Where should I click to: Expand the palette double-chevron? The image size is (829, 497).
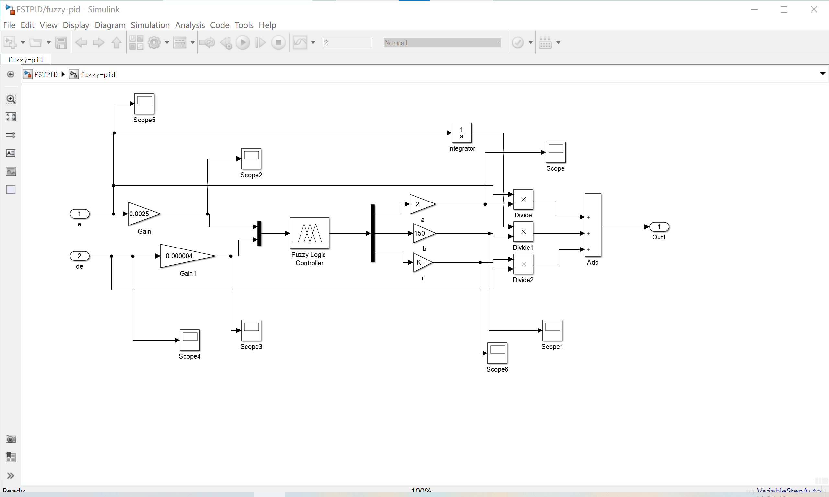click(x=11, y=476)
